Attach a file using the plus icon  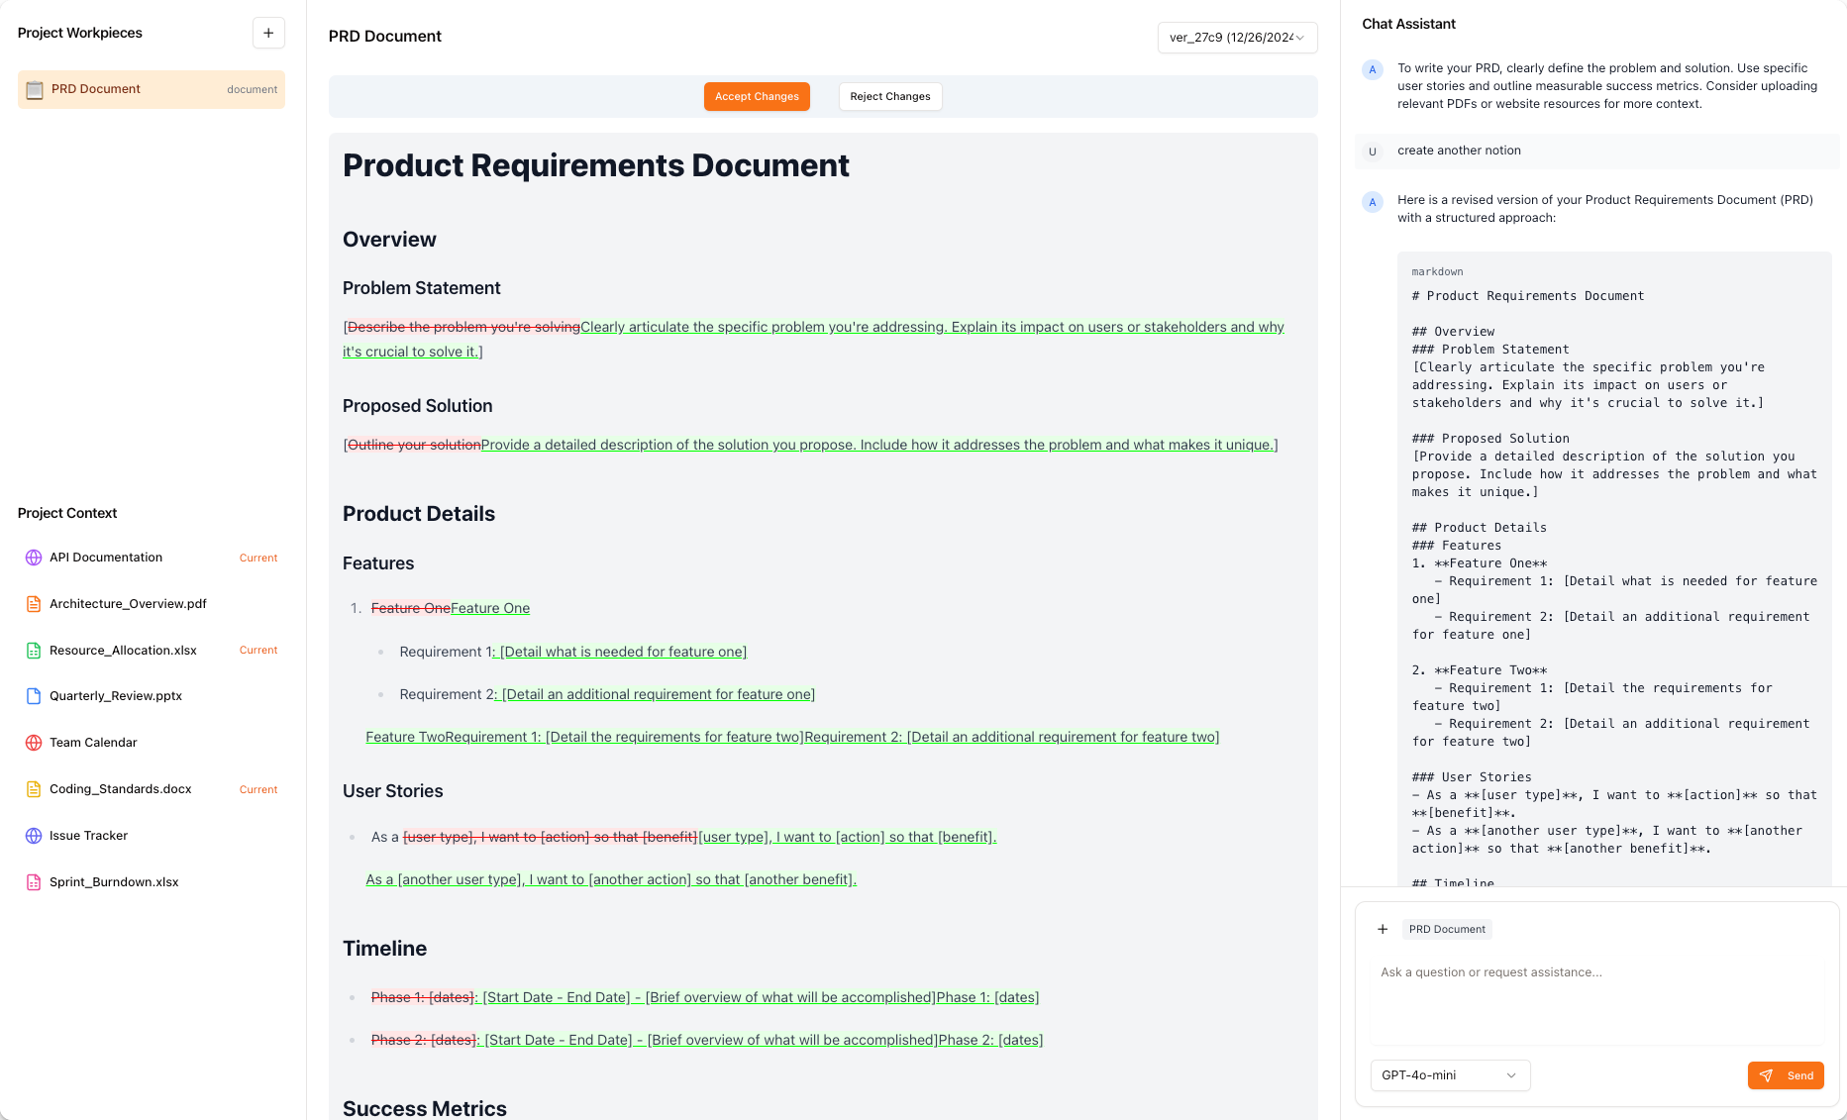click(x=1383, y=929)
